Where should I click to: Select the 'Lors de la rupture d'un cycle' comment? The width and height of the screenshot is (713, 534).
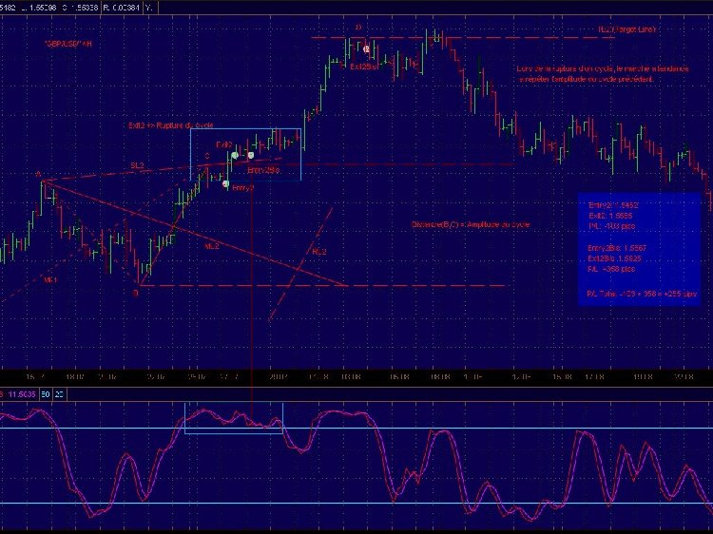coord(603,73)
